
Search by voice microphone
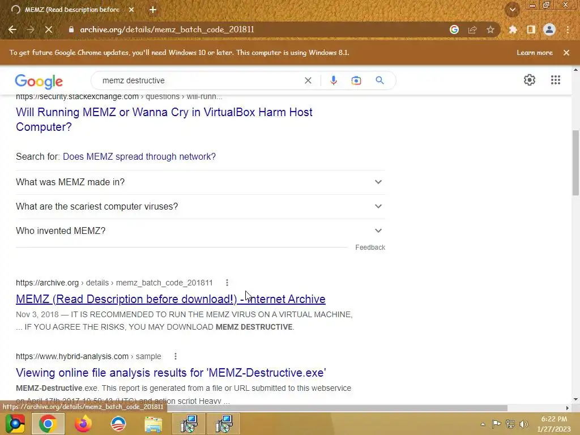point(333,80)
